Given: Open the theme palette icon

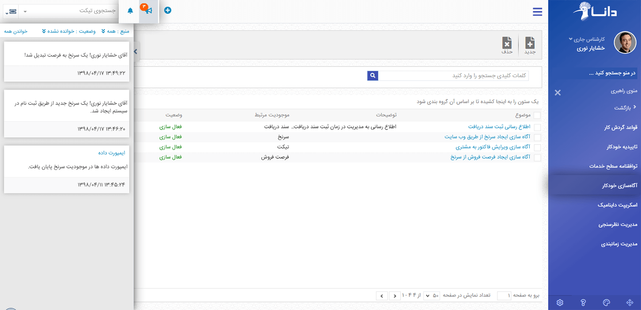Looking at the screenshot, I should click(606, 302).
